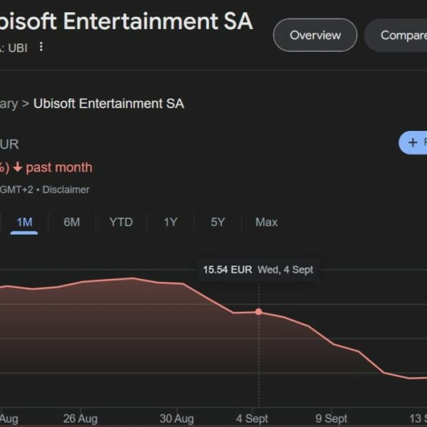This screenshot has width=427, height=427.
Task: Click the 4 Sept data point on chart
Action: pos(259,312)
